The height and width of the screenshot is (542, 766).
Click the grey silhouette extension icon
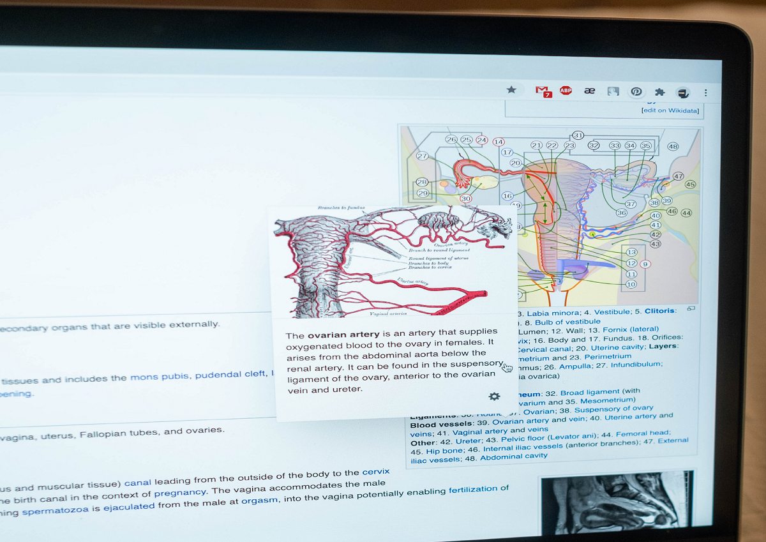[x=613, y=91]
